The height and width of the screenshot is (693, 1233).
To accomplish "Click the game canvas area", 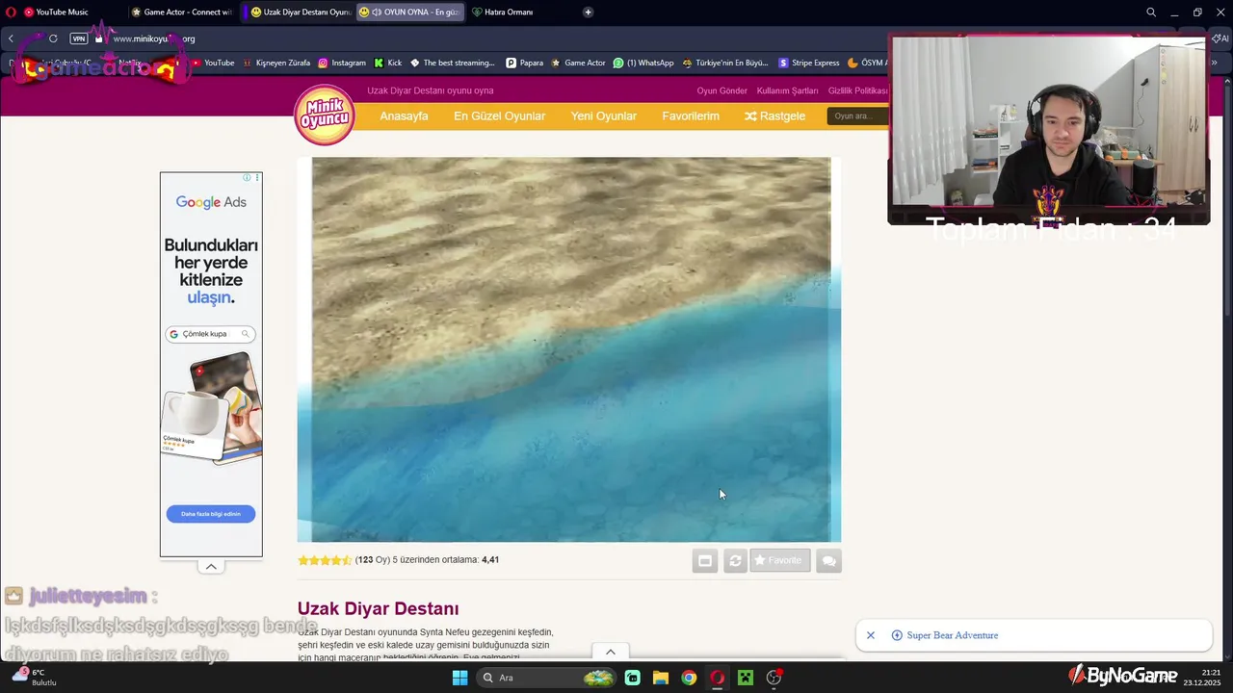I will pos(570,349).
